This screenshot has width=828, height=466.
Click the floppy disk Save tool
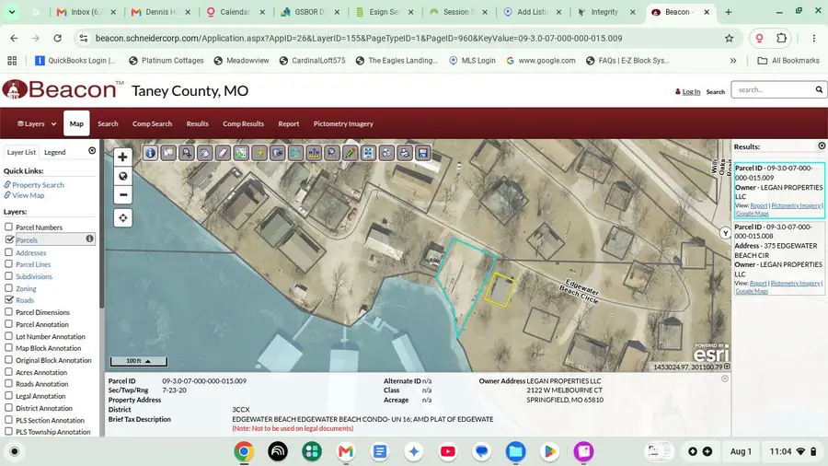(x=422, y=153)
